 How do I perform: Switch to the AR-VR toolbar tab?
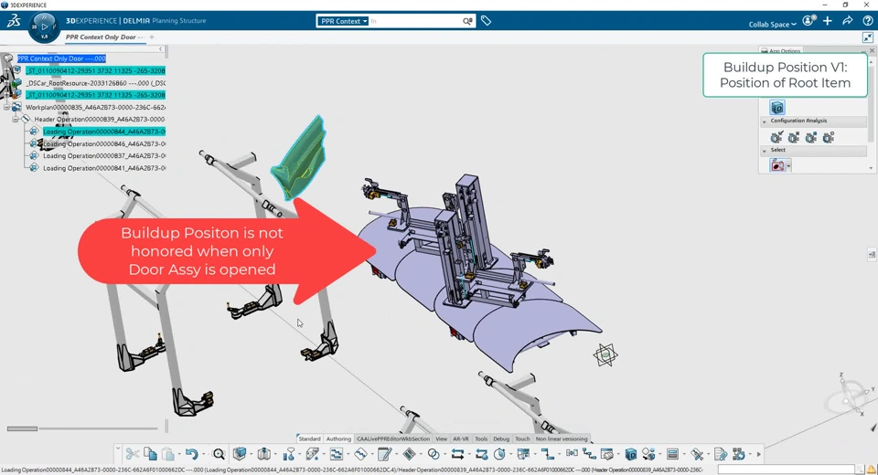[461, 438]
